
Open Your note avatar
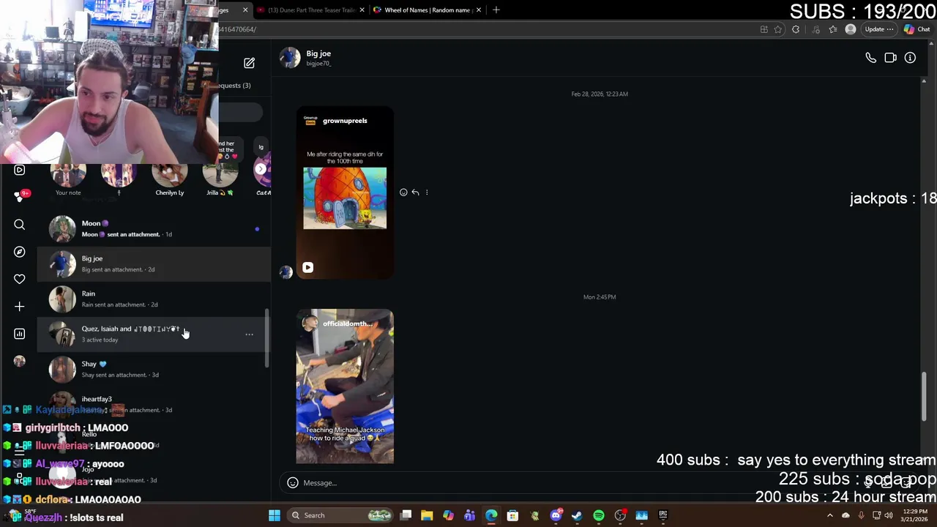click(68, 176)
